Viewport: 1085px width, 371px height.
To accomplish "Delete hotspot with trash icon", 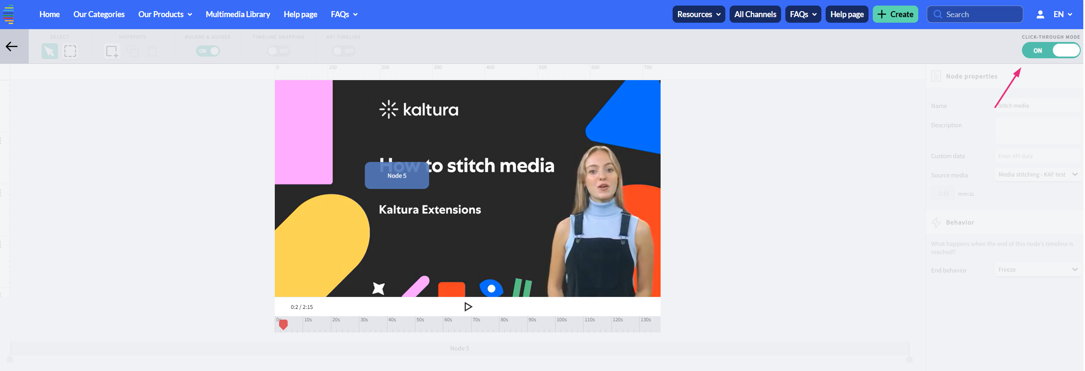I will click(x=152, y=51).
